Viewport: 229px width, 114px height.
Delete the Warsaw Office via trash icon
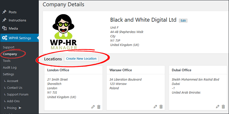pos(161,107)
